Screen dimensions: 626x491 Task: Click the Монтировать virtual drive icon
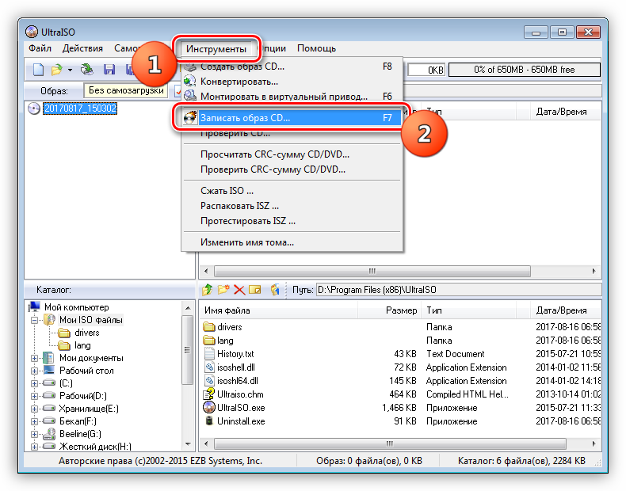190,96
